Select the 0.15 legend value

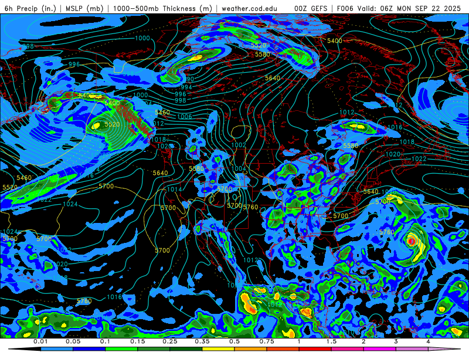coord(138,341)
